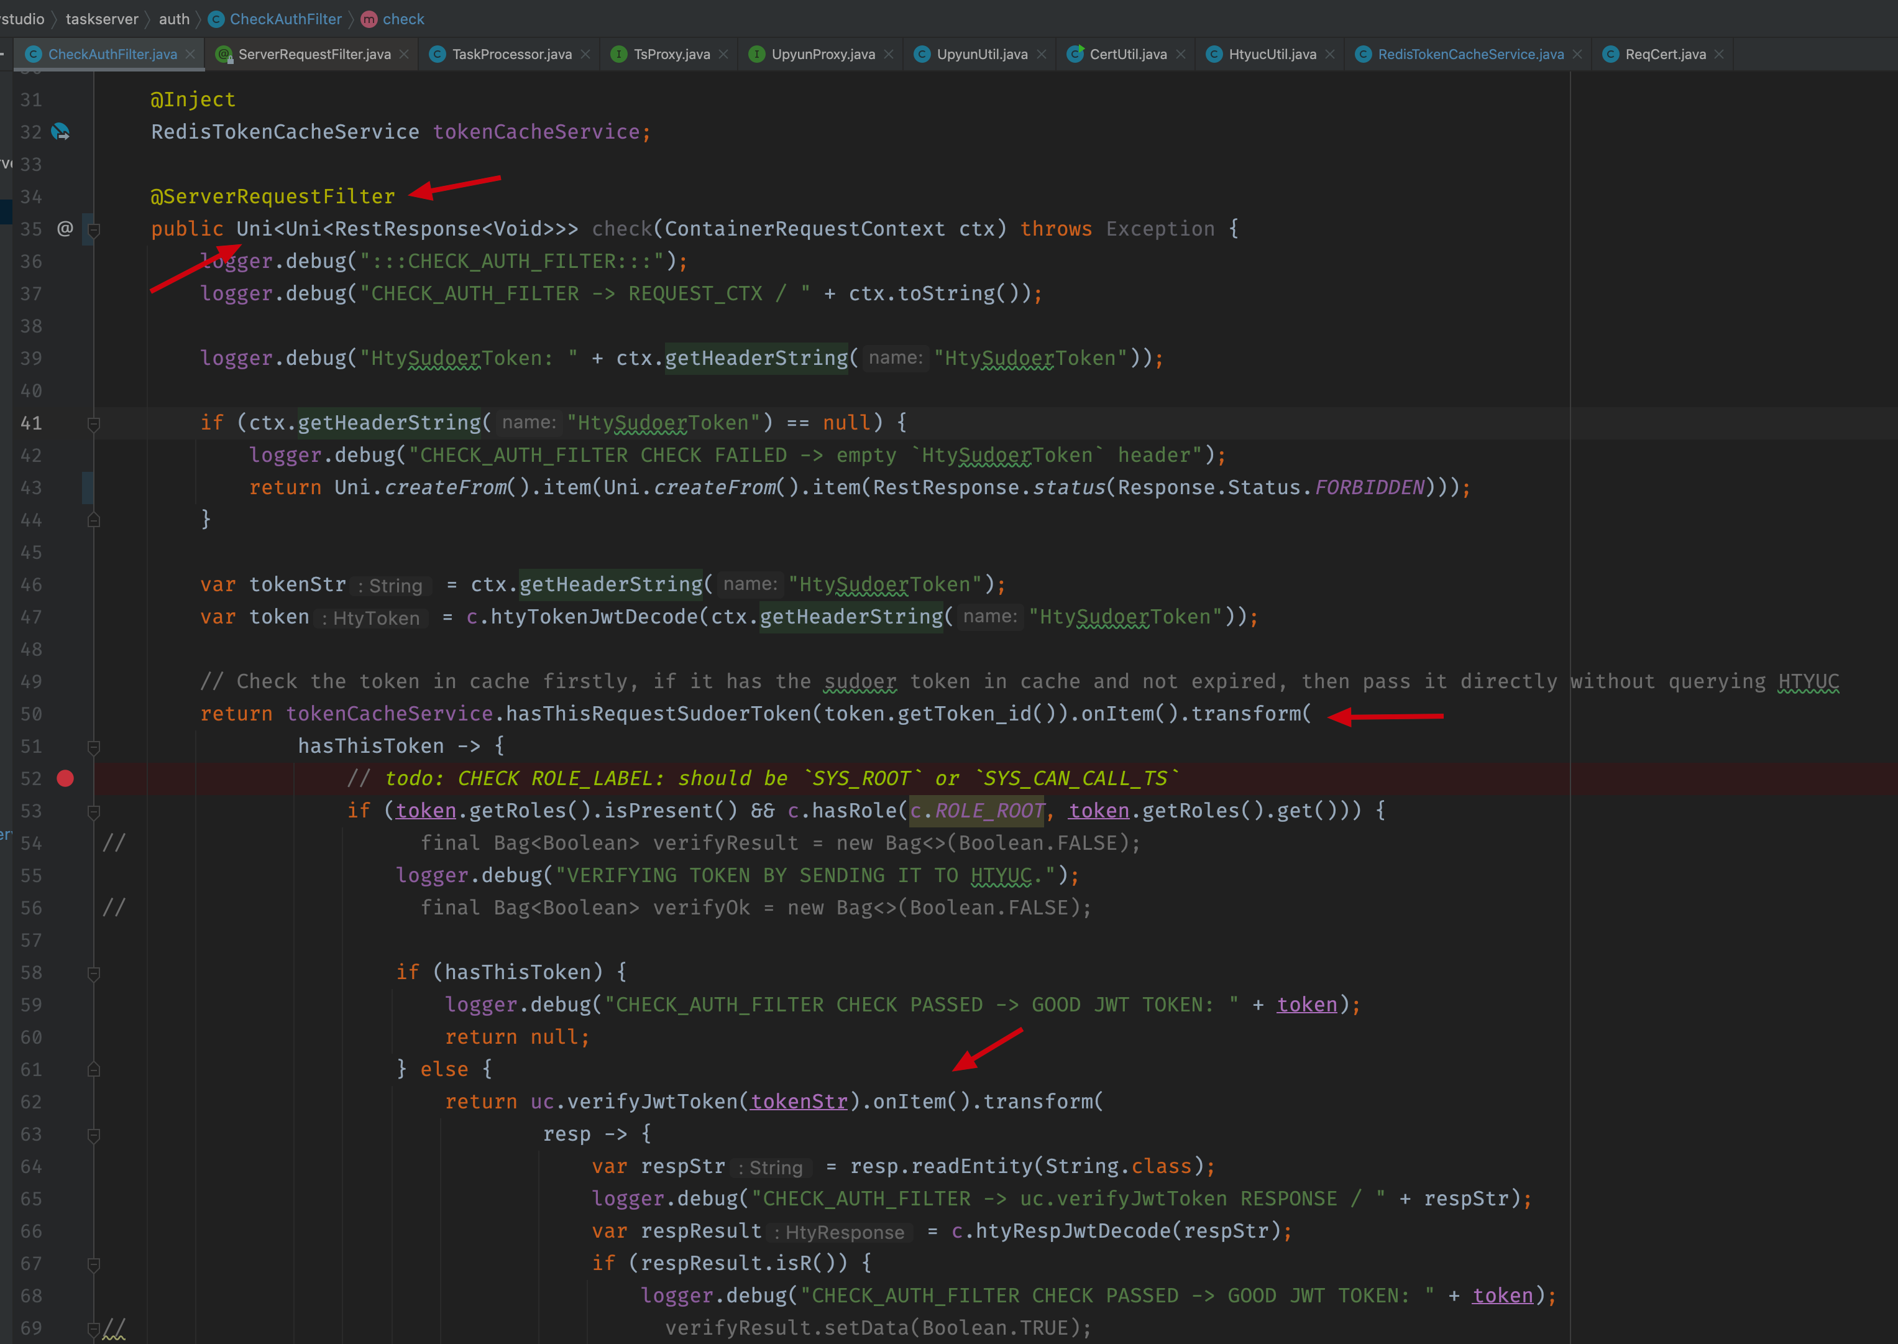Open the TaskProcessor.java editor tab
Viewport: 1898px width, 1344px height.
tap(511, 54)
